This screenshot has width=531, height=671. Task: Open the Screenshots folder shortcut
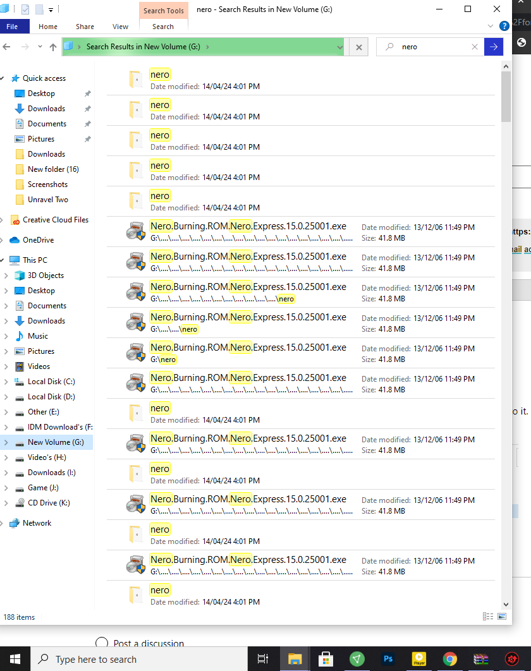point(47,184)
